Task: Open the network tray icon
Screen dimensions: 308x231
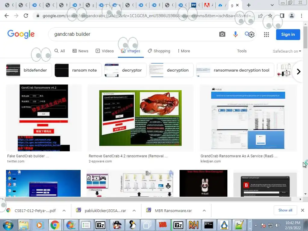Action: (x=270, y=225)
